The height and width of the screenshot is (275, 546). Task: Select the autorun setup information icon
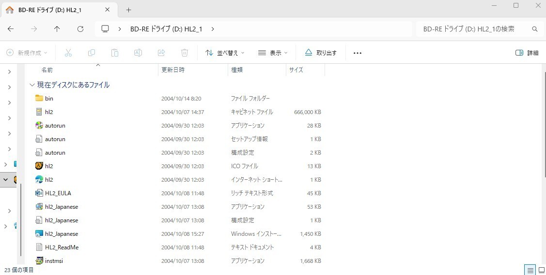39,139
